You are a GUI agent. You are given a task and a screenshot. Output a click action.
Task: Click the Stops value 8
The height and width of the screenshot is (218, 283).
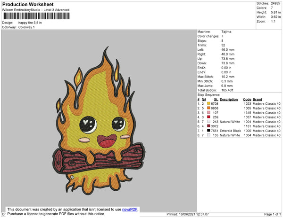pyautogui.click(x=222, y=40)
